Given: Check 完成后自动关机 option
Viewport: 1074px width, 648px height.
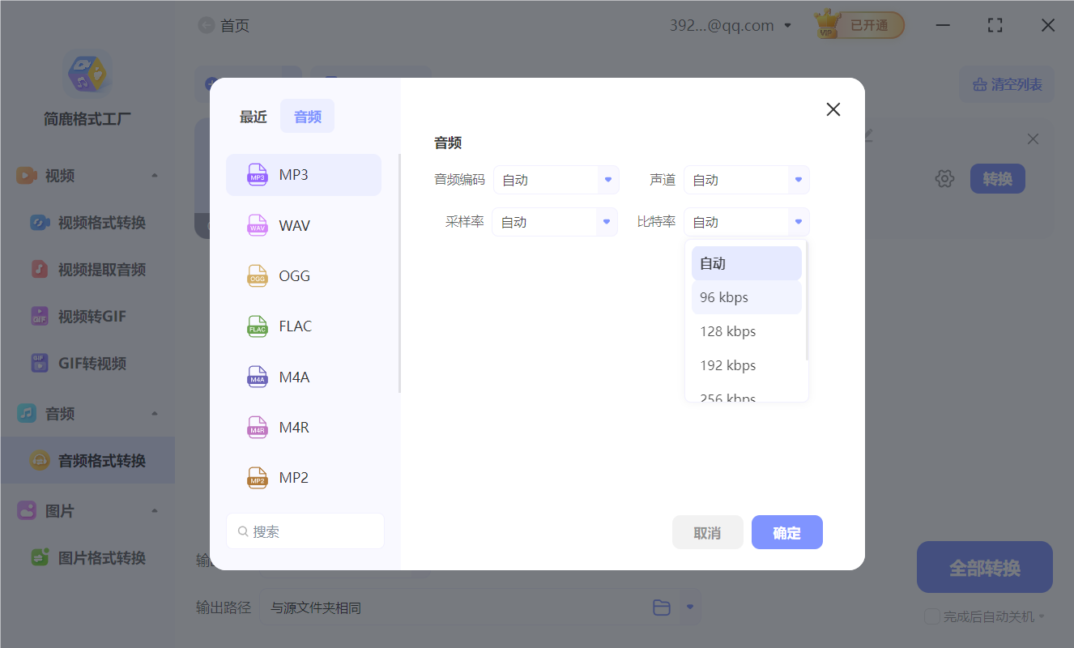Looking at the screenshot, I should (x=931, y=616).
